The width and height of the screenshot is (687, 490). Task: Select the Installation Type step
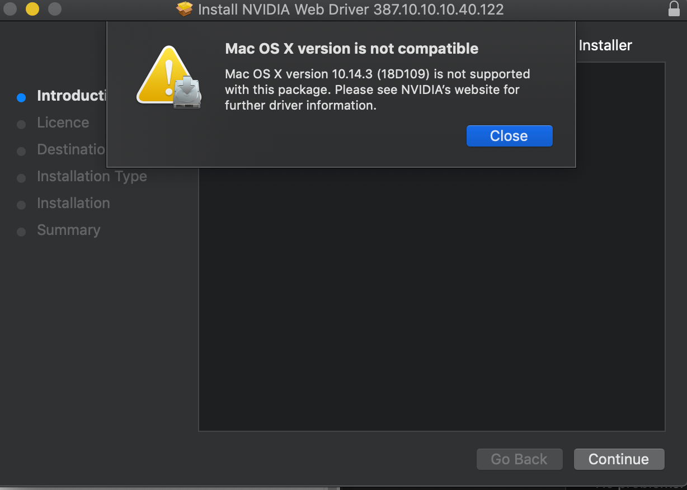[92, 176]
